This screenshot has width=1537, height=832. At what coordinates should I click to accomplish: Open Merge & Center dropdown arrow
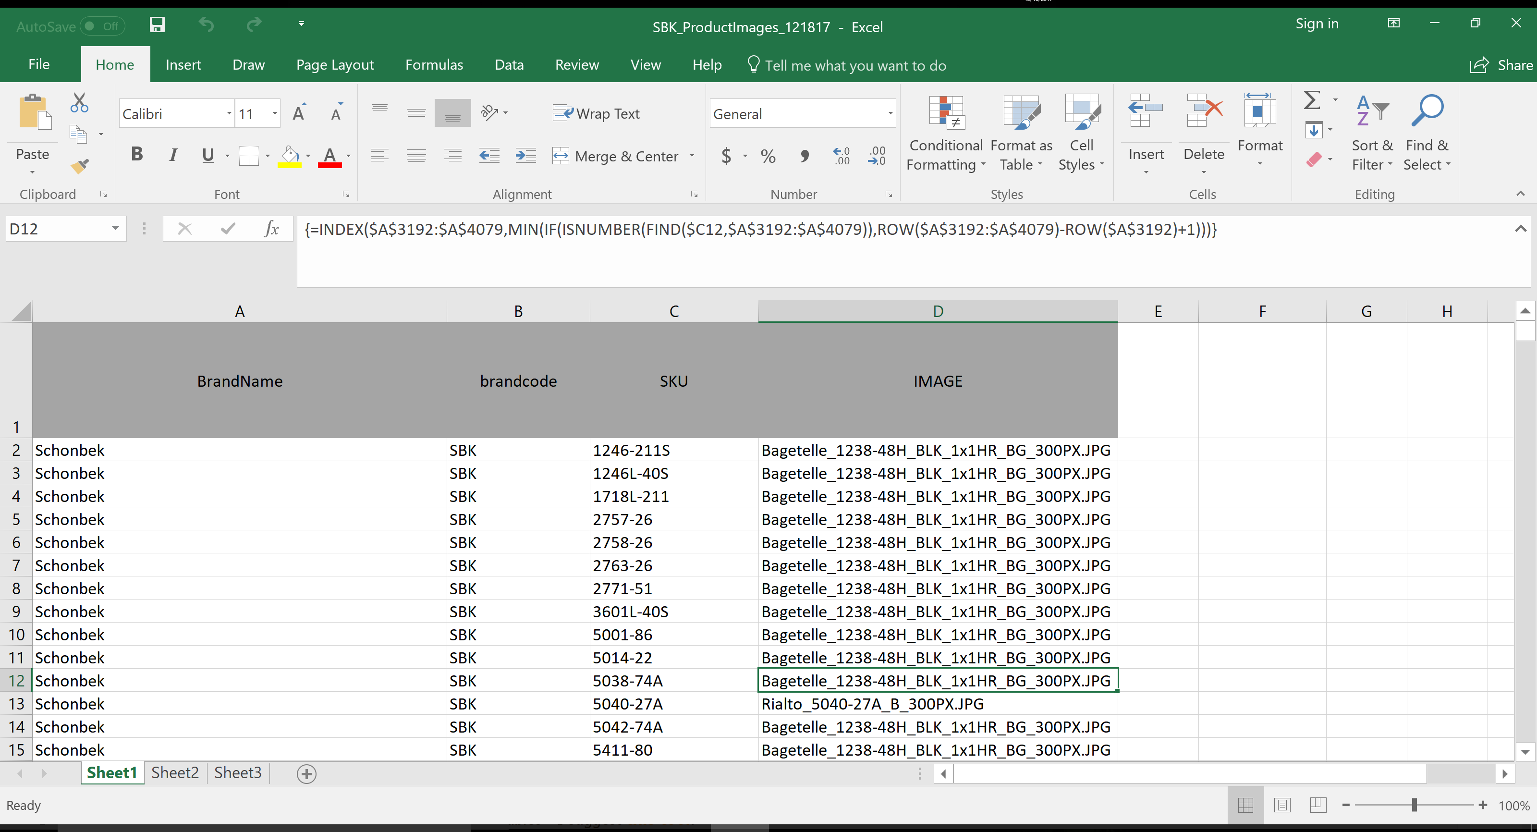tap(692, 156)
